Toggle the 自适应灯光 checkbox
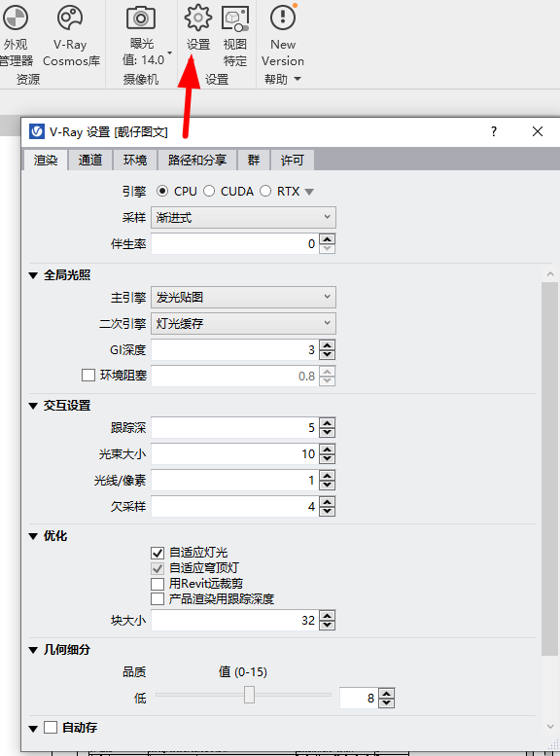Viewport: 560px width, 756px height. pyautogui.click(x=157, y=553)
